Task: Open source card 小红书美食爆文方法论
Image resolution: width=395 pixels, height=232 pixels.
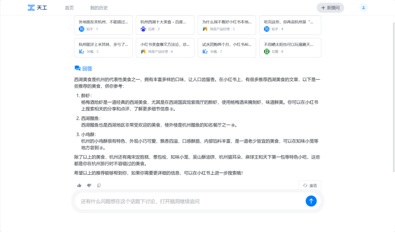Action: pos(165,48)
